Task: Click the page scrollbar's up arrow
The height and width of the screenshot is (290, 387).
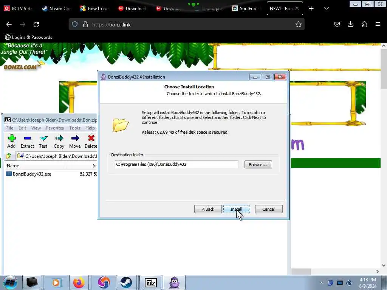Action: coord(384,46)
